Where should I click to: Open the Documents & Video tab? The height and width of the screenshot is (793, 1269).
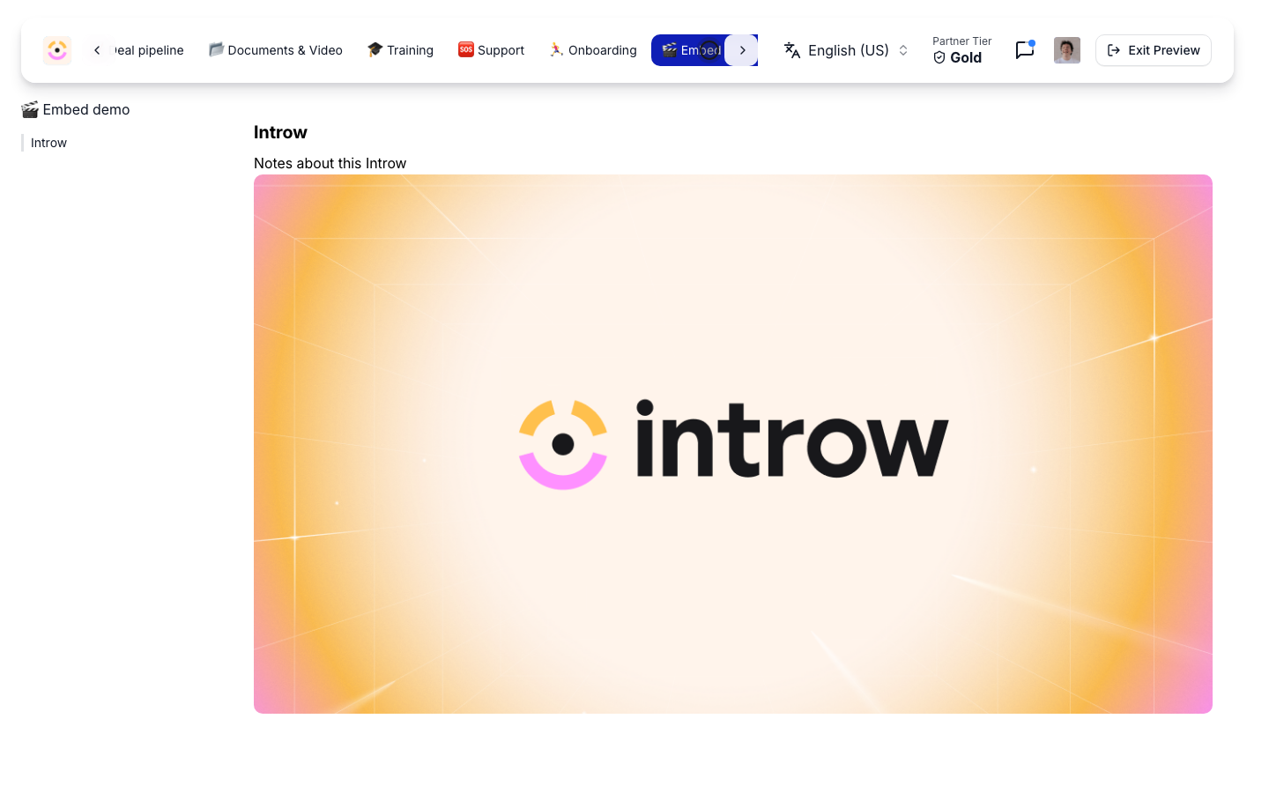click(x=276, y=50)
